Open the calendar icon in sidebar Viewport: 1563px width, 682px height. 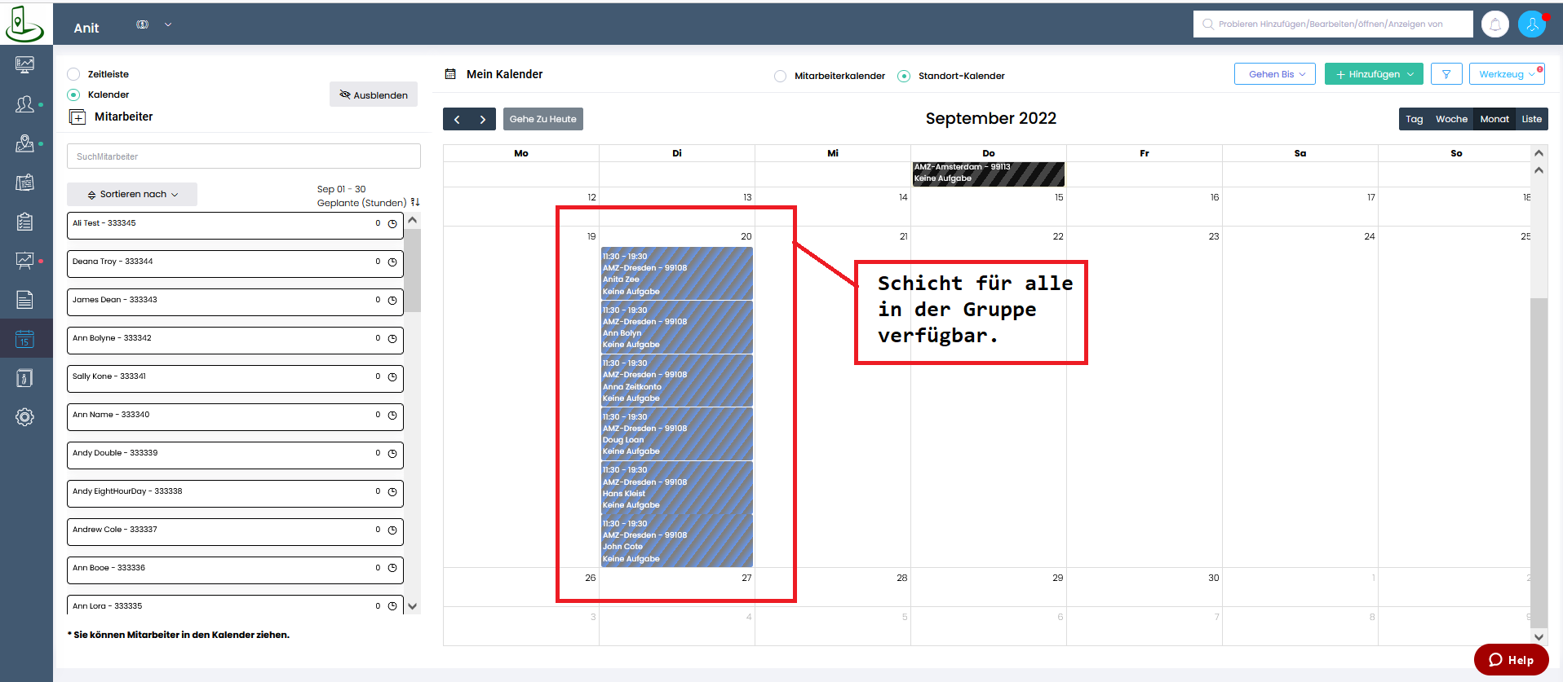(x=24, y=339)
